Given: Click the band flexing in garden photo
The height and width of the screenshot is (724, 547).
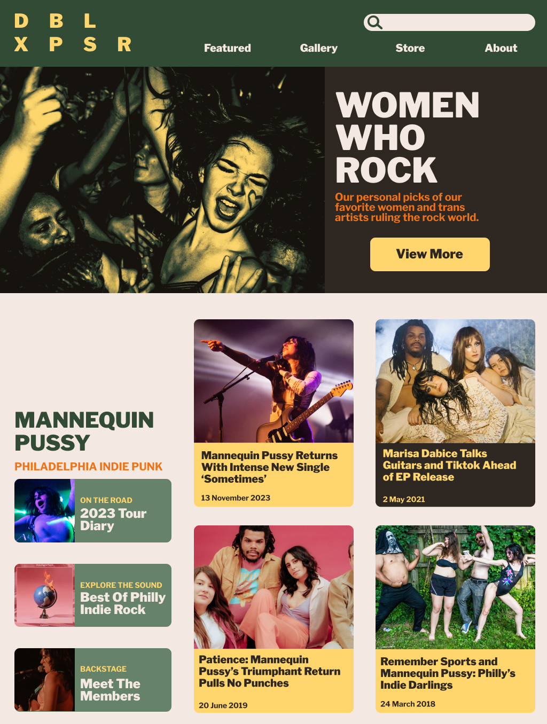Looking at the screenshot, I should tap(455, 587).
